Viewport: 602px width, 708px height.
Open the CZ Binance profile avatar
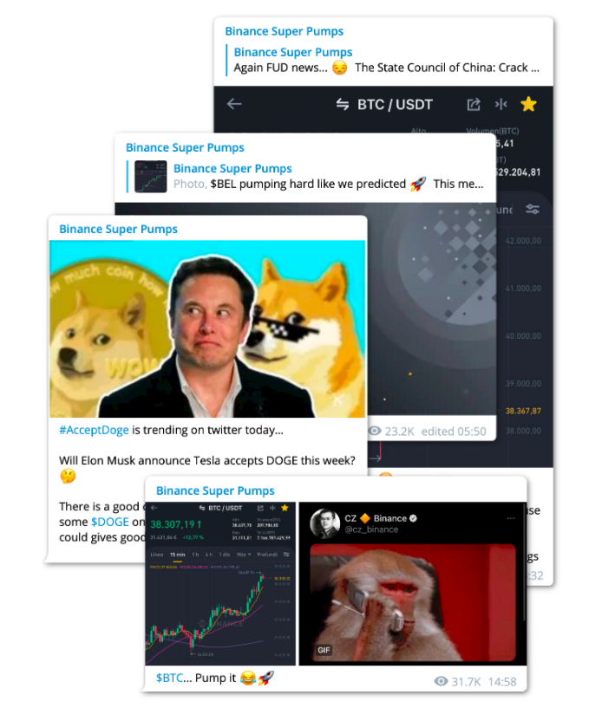324,523
